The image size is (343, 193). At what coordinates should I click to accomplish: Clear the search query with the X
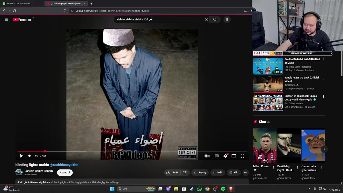pos(206,19)
